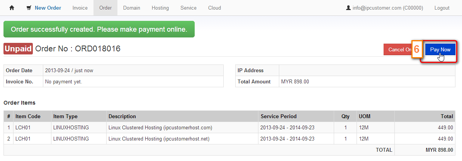
Task: Click the shopping cart icon beside New Order
Action: 29,8
